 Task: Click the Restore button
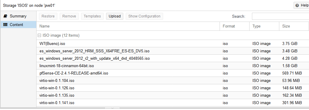pyautogui.click(x=48, y=16)
